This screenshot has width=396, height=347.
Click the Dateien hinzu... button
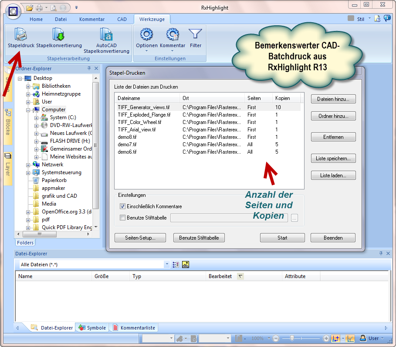[x=333, y=99]
